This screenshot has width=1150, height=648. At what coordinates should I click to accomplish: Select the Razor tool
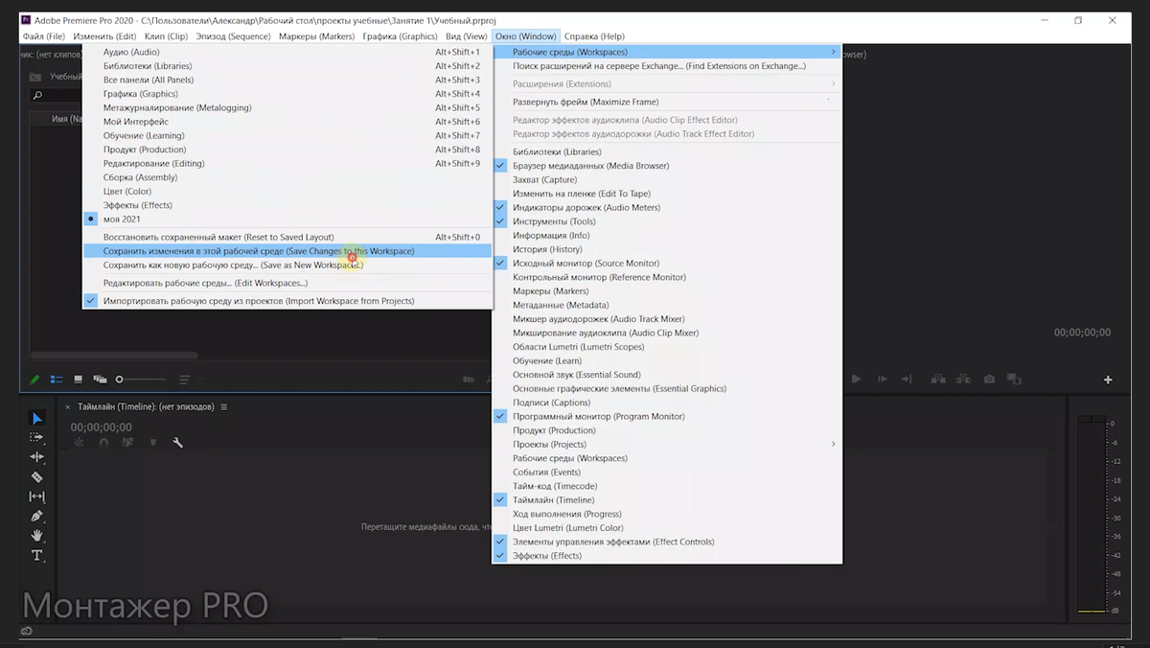tap(37, 476)
